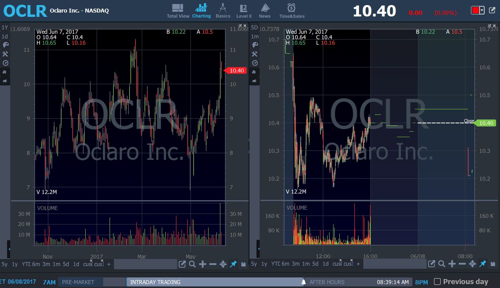Select 5d timeframe under right chart
This screenshot has width=500, height=288.
pyautogui.click(x=315, y=264)
